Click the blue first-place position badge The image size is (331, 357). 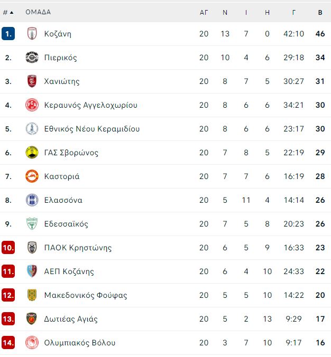[x=8, y=34]
